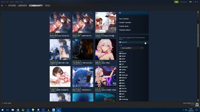This screenshot has width=200, height=112.
Task: Open the Miku wallpaper thumbnail
Action: pyautogui.click(x=83, y=77)
